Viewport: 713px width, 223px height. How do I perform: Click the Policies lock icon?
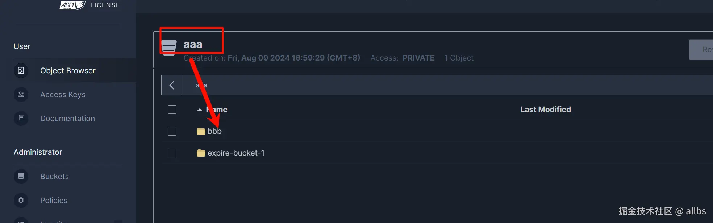pyautogui.click(x=21, y=200)
